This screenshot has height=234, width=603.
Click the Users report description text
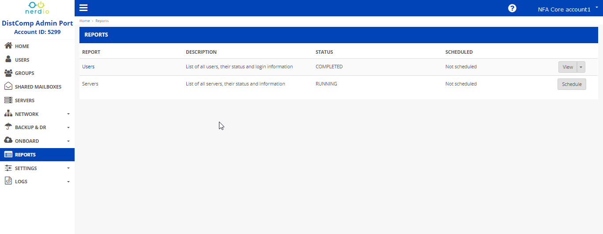[x=239, y=67]
